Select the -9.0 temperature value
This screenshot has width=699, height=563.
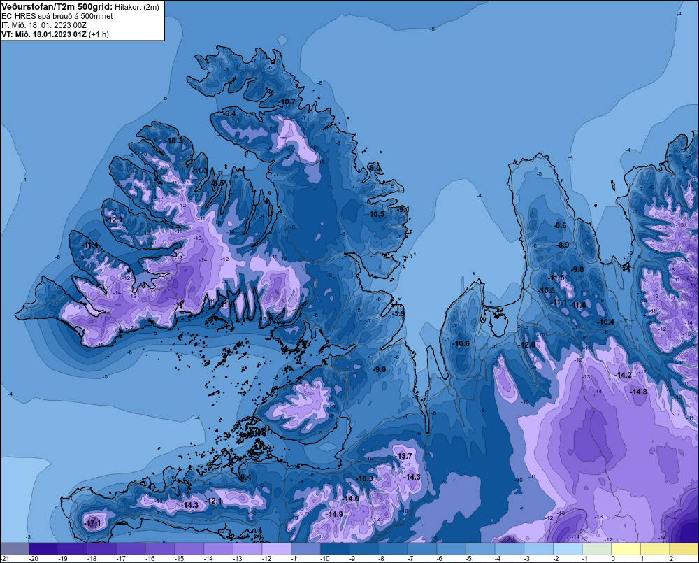[380, 370]
